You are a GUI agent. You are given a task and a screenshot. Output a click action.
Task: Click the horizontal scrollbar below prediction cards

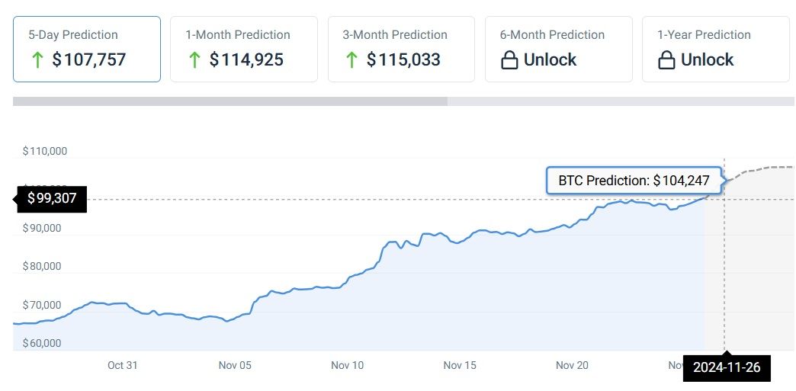(229, 101)
